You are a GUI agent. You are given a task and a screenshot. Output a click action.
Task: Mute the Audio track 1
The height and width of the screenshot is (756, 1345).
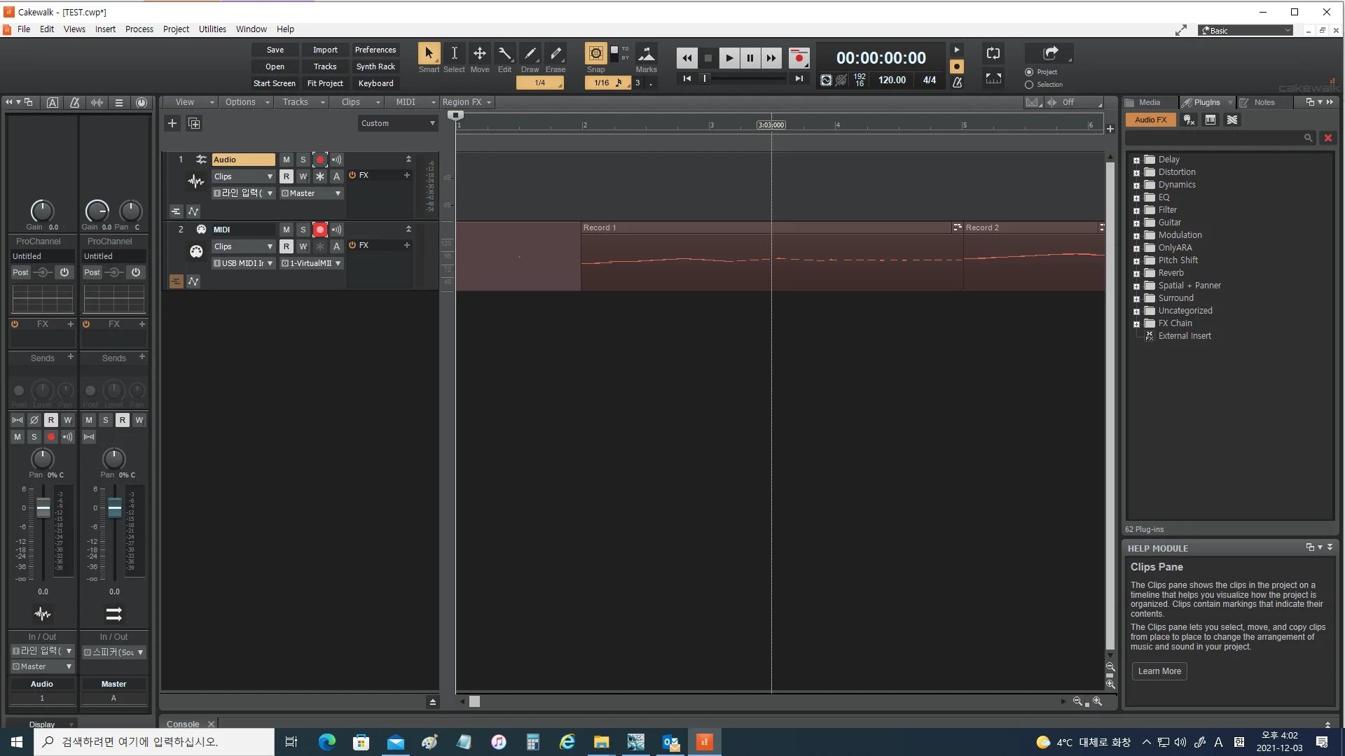287,160
